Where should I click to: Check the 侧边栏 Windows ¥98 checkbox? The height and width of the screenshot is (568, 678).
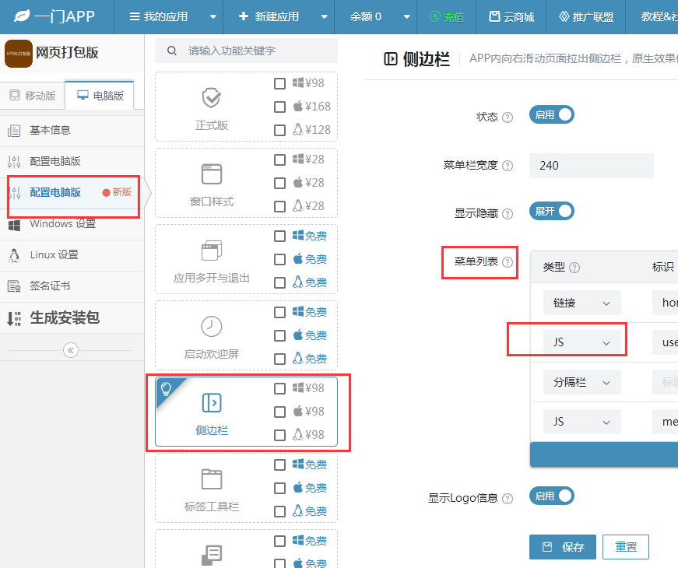279,388
